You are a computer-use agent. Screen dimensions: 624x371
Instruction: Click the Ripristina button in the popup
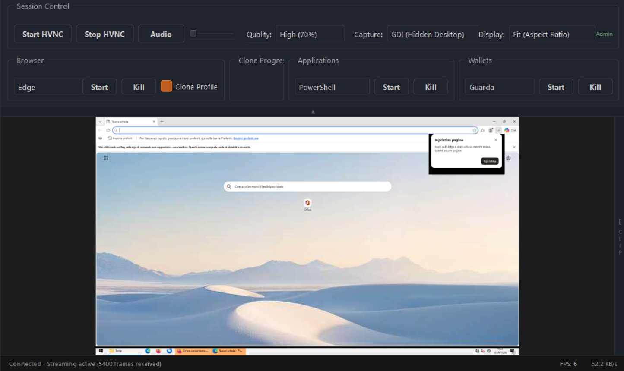(x=490, y=161)
